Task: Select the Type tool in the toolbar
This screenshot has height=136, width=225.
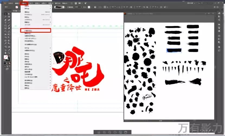Action: [x=6, y=23]
